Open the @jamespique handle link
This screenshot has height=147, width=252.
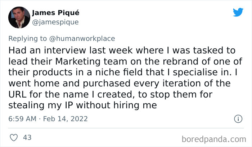(55, 22)
